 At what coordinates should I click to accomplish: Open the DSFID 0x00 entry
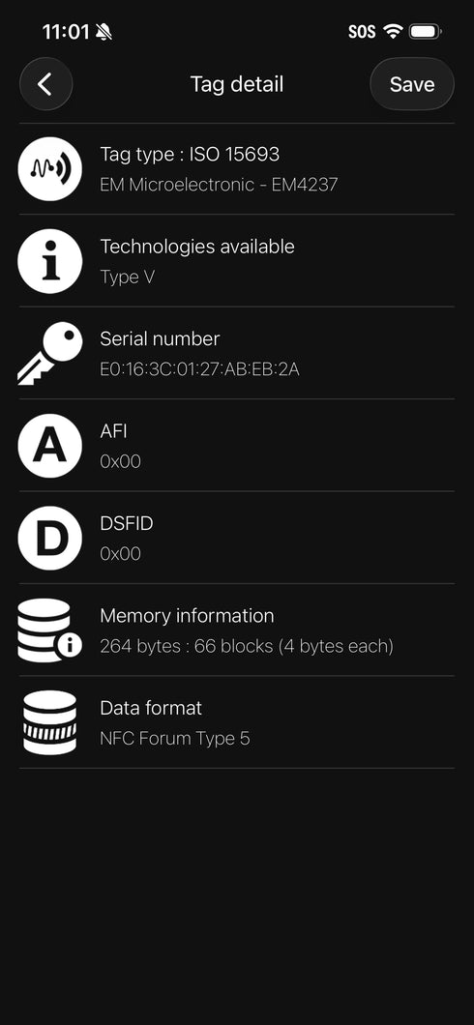(x=237, y=538)
